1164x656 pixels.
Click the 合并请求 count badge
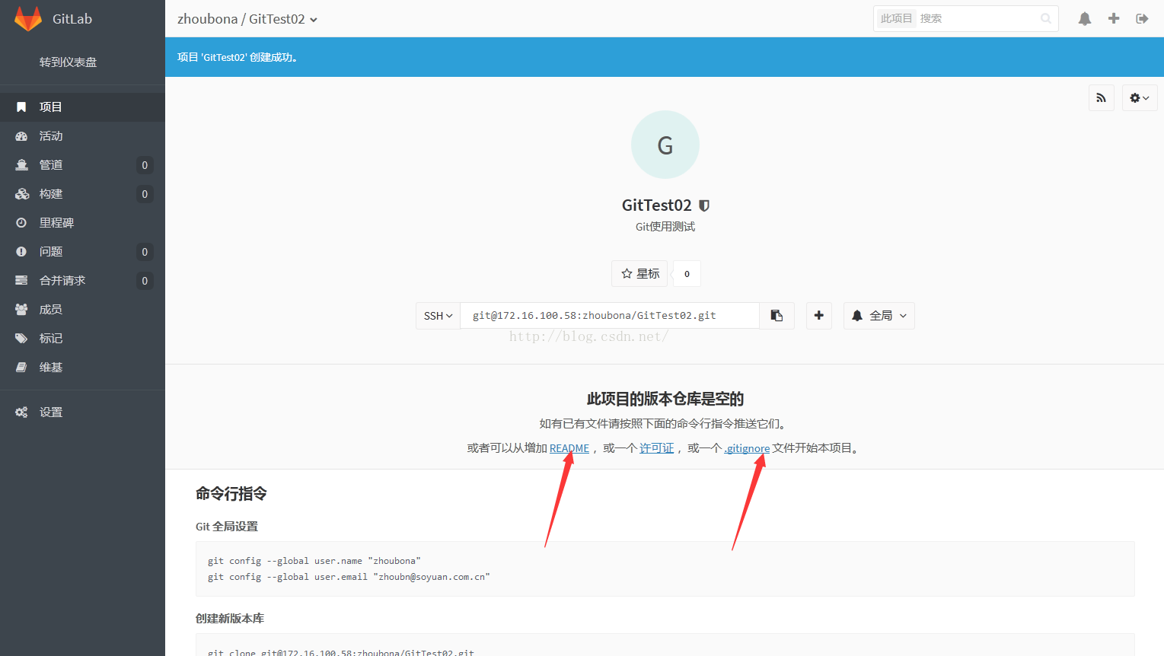tap(145, 281)
